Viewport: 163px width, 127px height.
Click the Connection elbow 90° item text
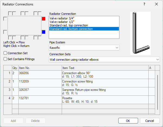click(x=105, y=75)
